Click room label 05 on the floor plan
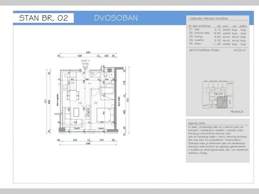 click(x=96, y=103)
